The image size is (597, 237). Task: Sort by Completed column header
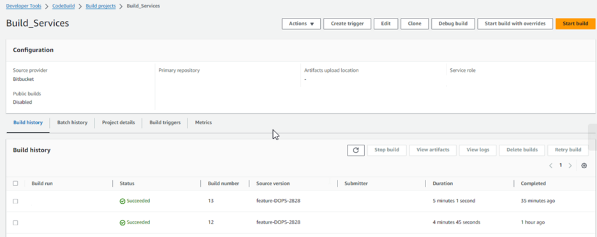[x=533, y=183]
